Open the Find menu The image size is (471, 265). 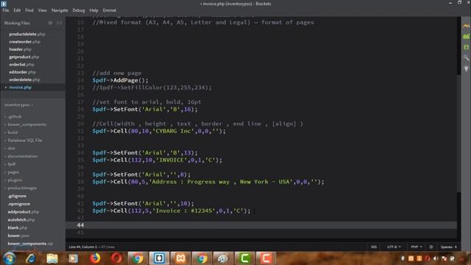29,10
